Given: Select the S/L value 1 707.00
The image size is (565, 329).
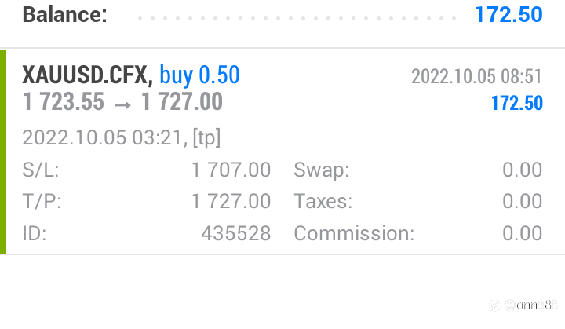Looking at the screenshot, I should point(231,170).
